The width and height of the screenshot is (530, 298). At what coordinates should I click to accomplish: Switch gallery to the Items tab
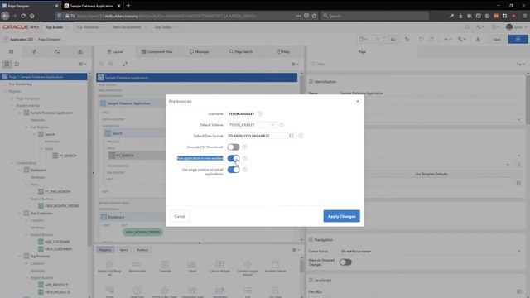(x=124, y=250)
